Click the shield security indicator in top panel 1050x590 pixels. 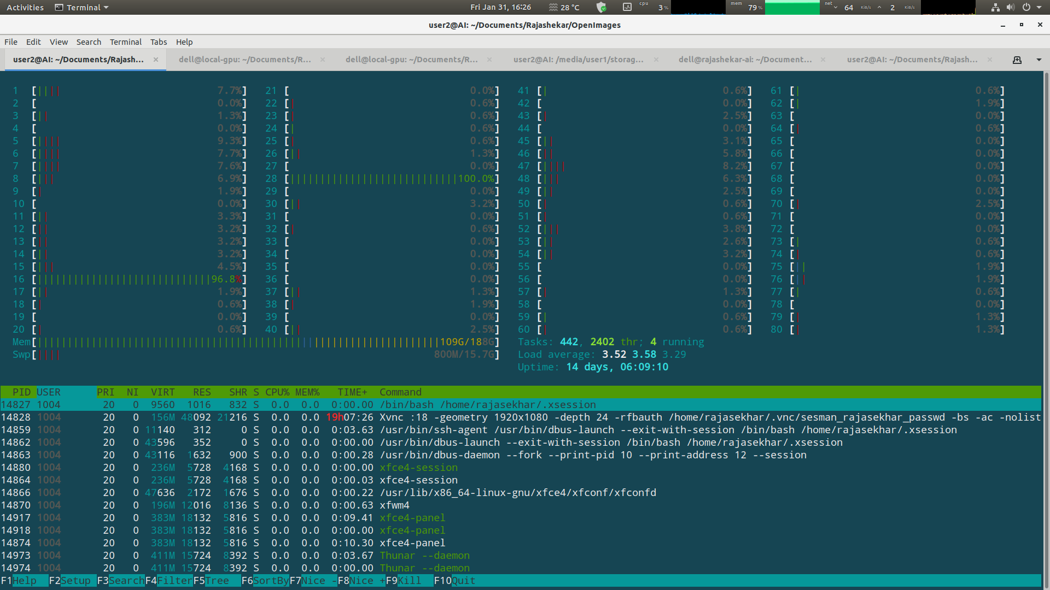tap(602, 7)
